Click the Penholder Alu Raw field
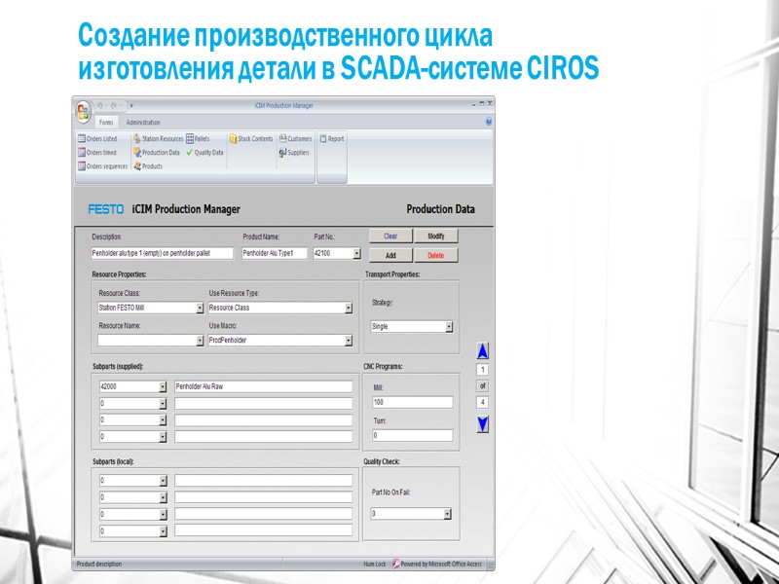The image size is (779, 584). click(x=263, y=386)
